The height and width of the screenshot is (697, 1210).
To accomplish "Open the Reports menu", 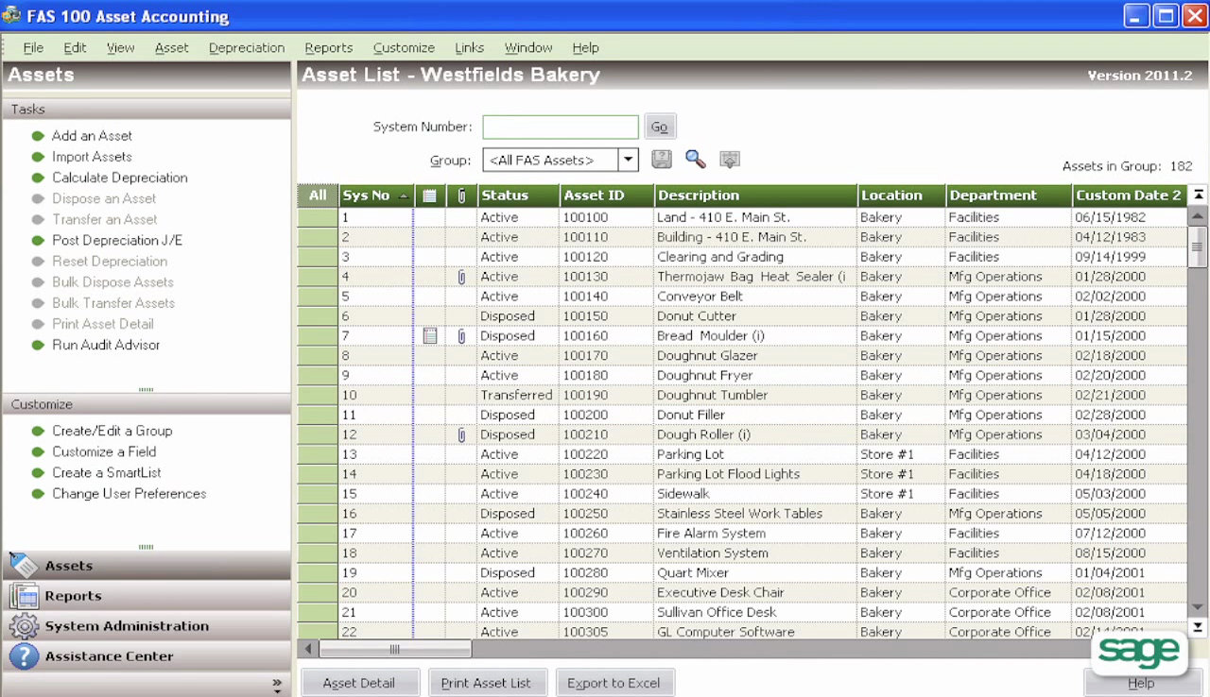I will 328,47.
